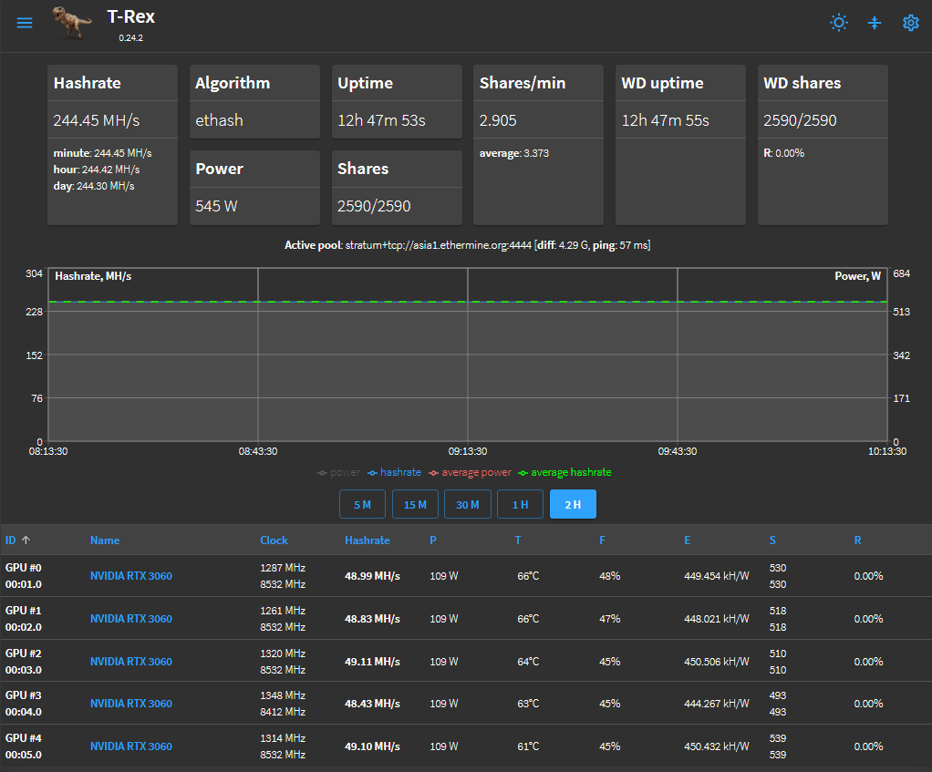Open settings via the gear icon
This screenshot has width=932, height=772.
911,23
